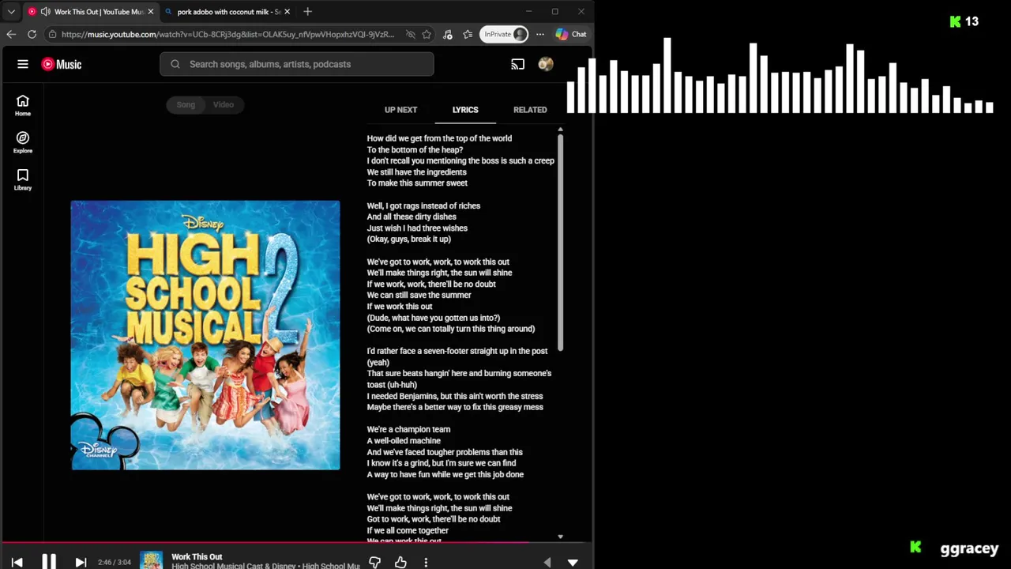Switch to pork adobo with coconut milk tab
1011x569 pixels.
coord(229,12)
